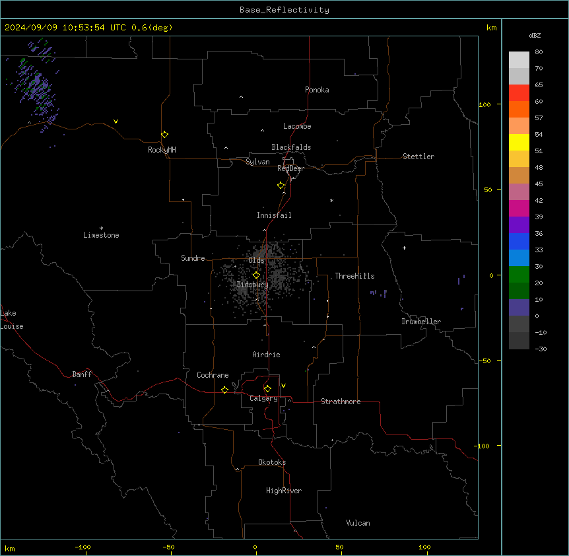Click the dBZ legend heading
Image resolution: width=569 pixels, height=556 pixels.
point(535,35)
